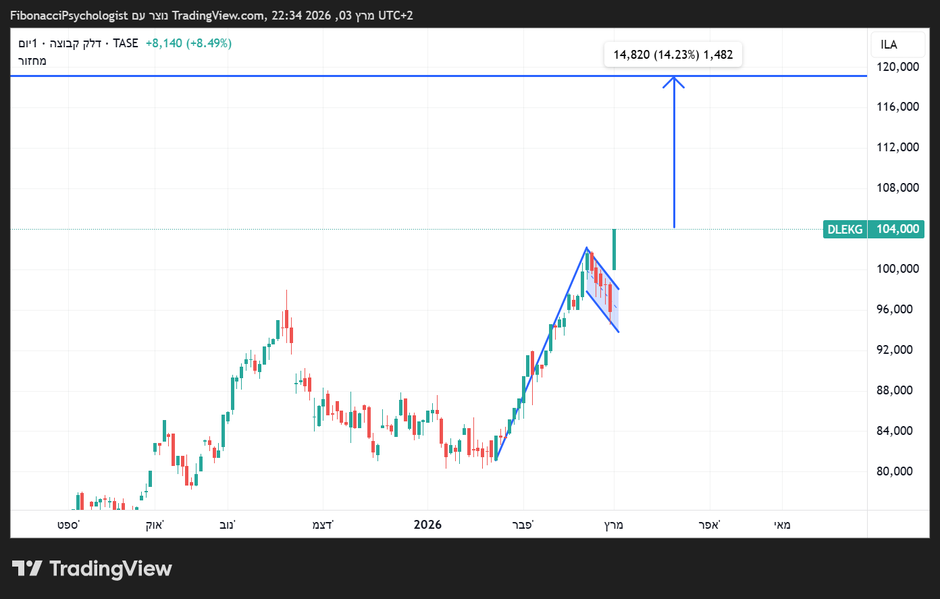
Task: Click the +8,140 (+8.49%) price change text
Action: 188,43
